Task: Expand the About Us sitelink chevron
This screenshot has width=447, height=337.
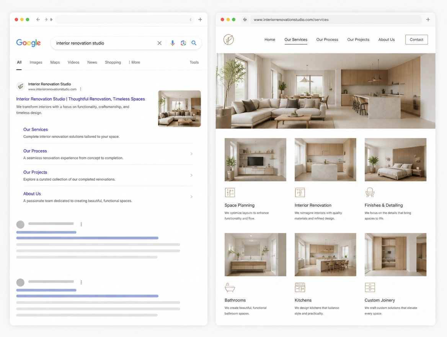Action: [192, 196]
